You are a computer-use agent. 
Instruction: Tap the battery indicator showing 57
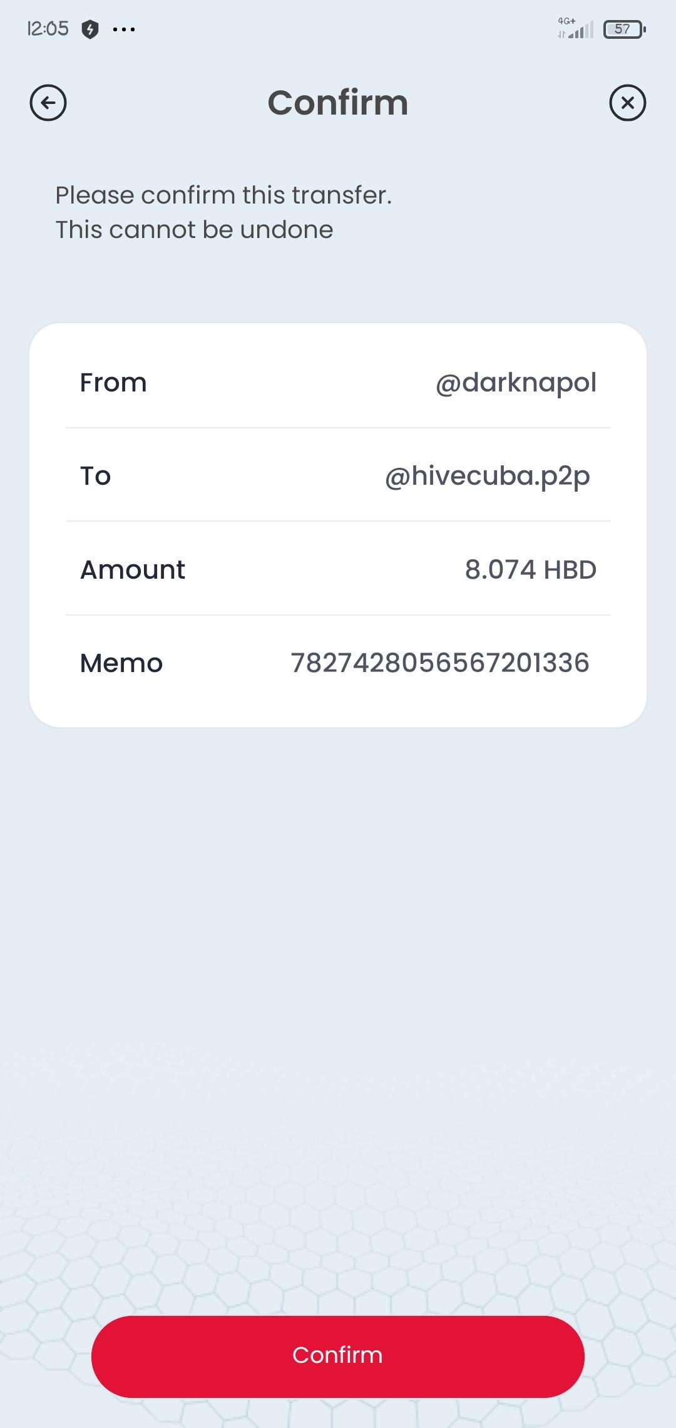point(624,29)
